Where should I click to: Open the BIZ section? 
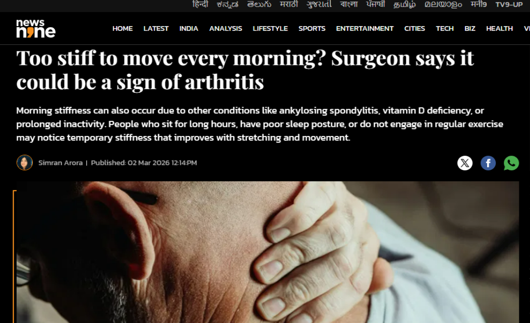coord(470,29)
